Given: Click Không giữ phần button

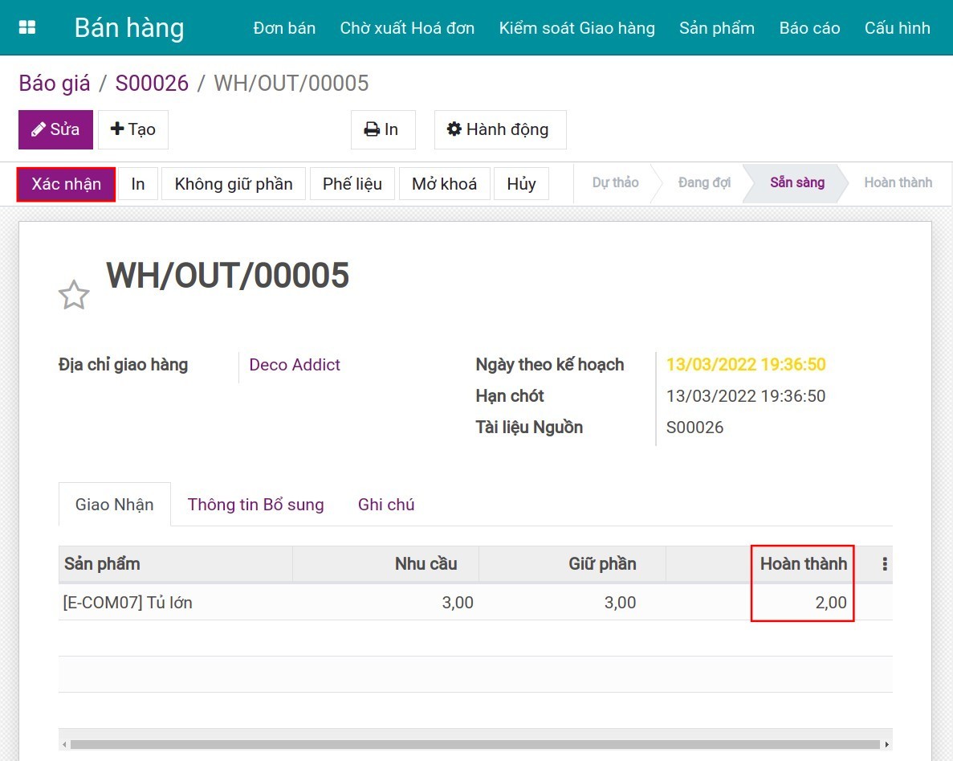Looking at the screenshot, I should tap(234, 184).
